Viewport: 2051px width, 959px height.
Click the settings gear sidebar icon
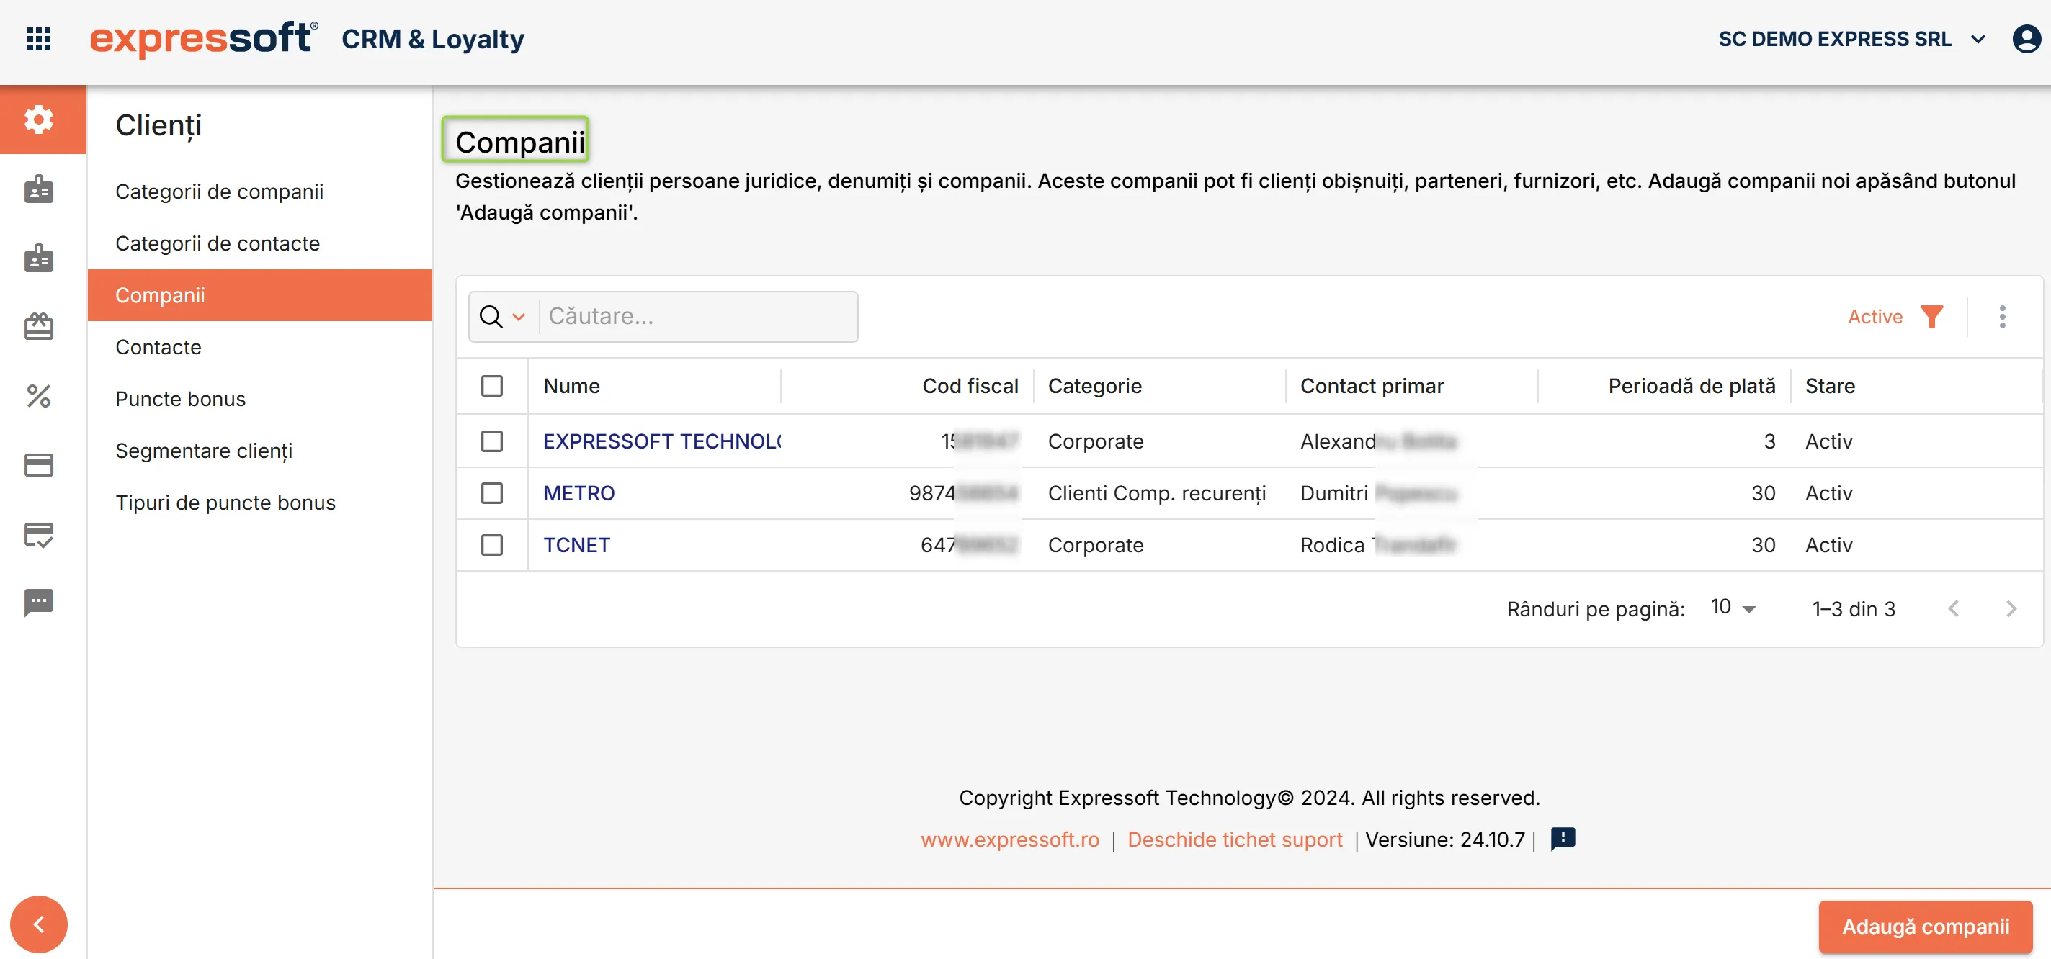[38, 120]
